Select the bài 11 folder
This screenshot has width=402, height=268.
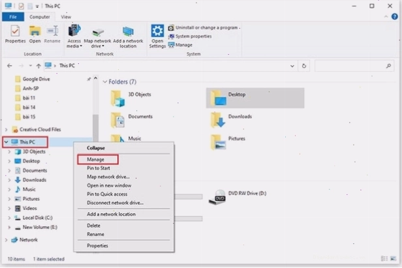click(25, 98)
